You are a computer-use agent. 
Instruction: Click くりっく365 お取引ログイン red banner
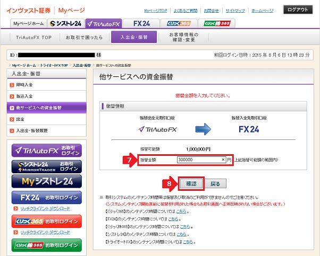pos(47,221)
